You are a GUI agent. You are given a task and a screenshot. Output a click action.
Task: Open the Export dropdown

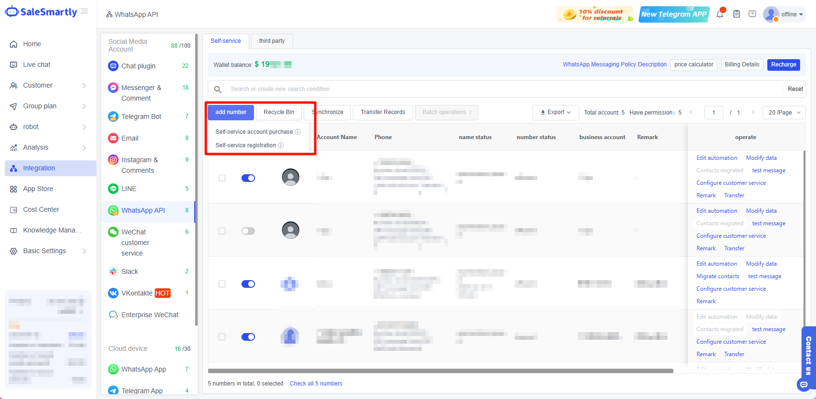555,112
